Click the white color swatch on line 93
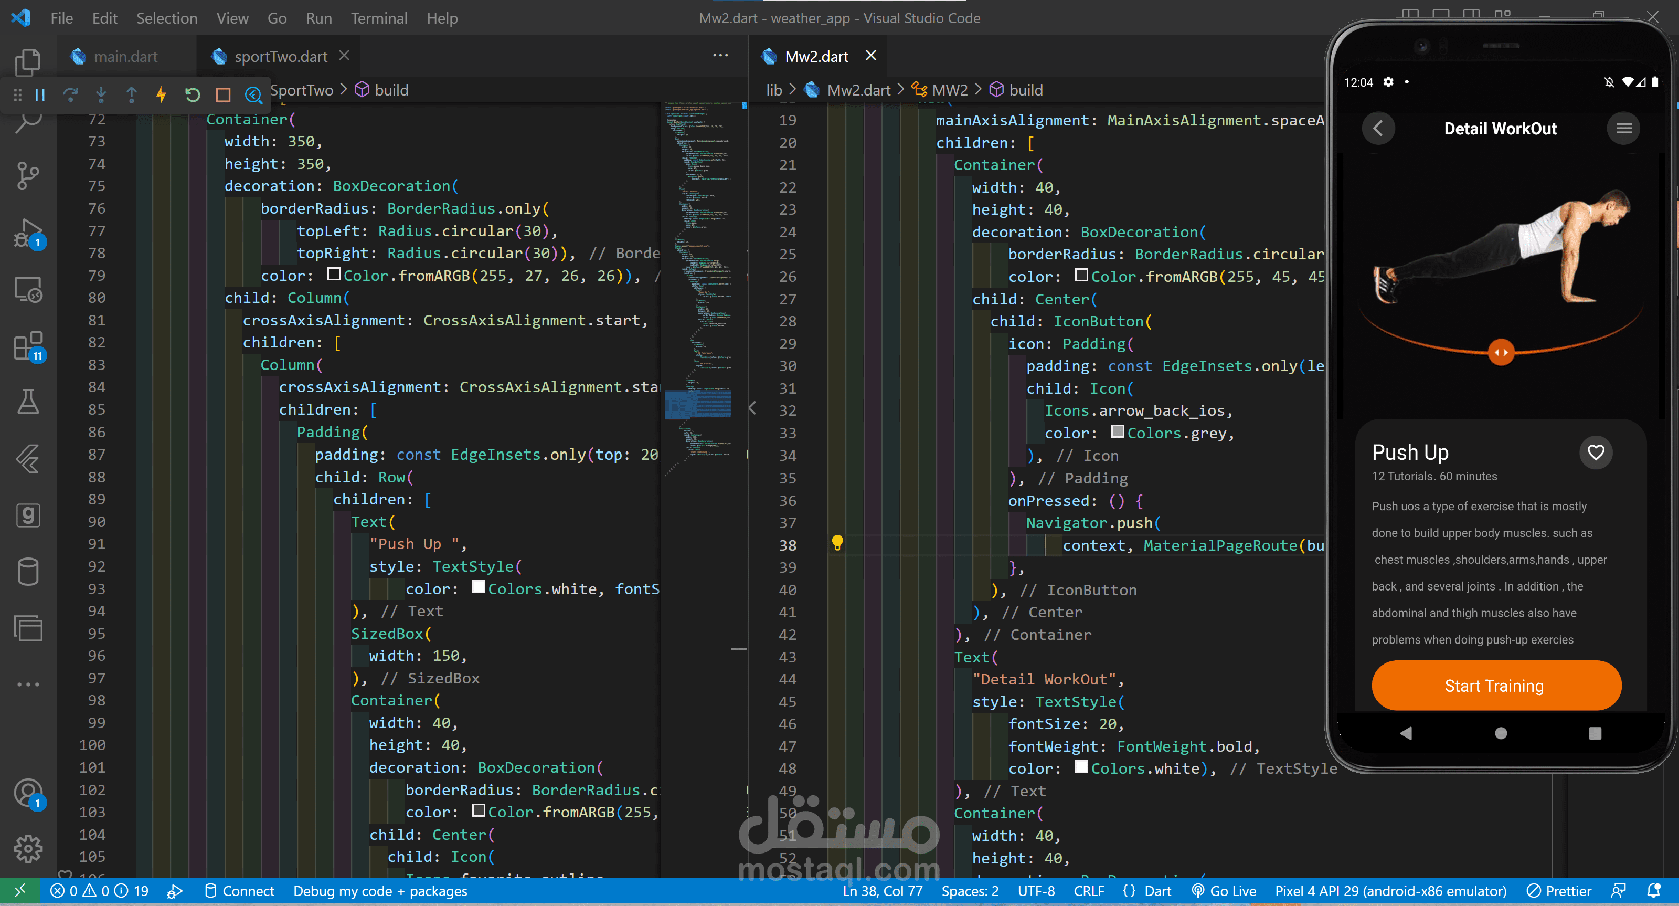Image resolution: width=1679 pixels, height=906 pixels. (x=478, y=588)
